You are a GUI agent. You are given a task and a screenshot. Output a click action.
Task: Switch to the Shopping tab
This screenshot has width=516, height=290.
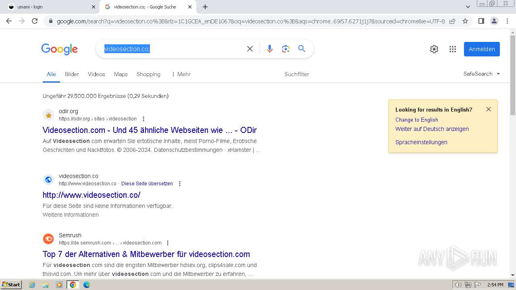(x=148, y=74)
